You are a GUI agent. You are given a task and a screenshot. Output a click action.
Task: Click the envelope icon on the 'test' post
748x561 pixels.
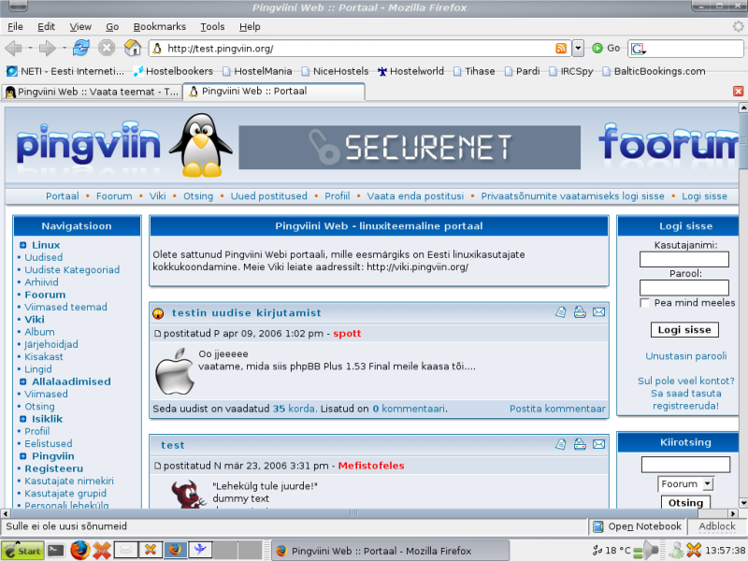click(598, 444)
